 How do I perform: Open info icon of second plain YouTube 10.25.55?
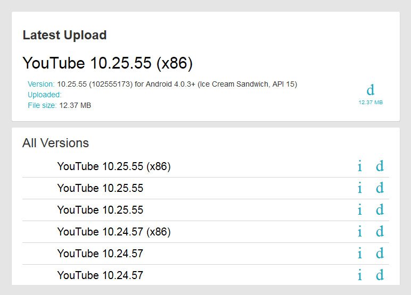360,210
